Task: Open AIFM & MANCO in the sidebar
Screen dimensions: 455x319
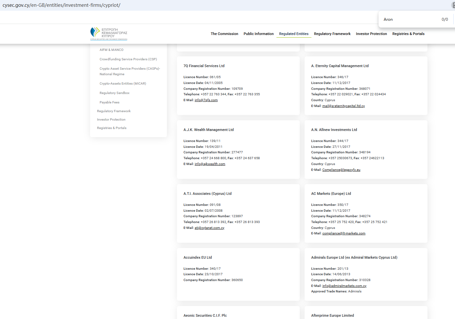Action: 111,50
